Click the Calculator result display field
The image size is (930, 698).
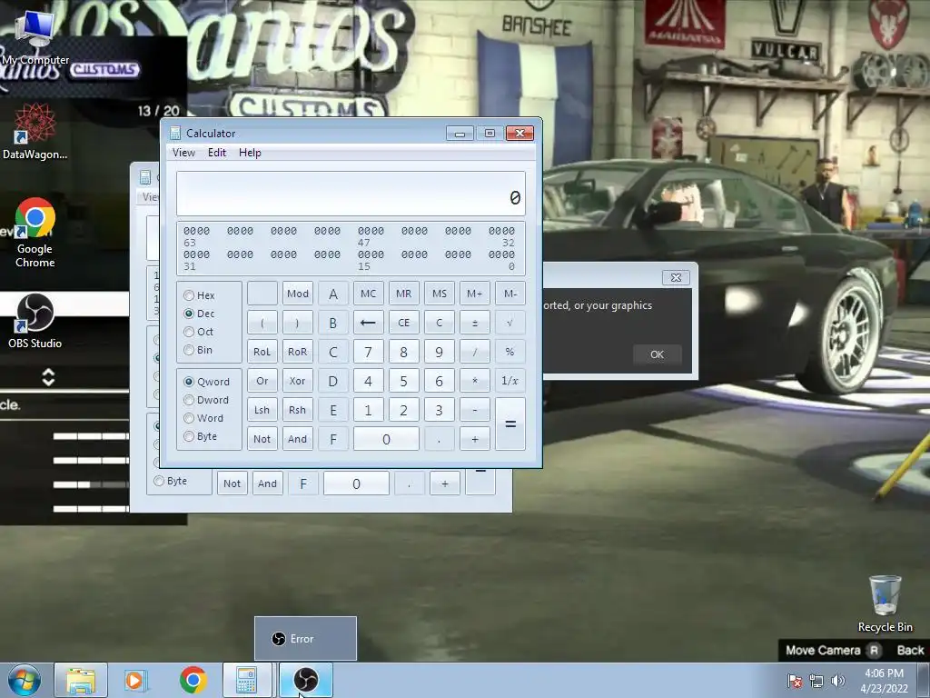pyautogui.click(x=351, y=194)
